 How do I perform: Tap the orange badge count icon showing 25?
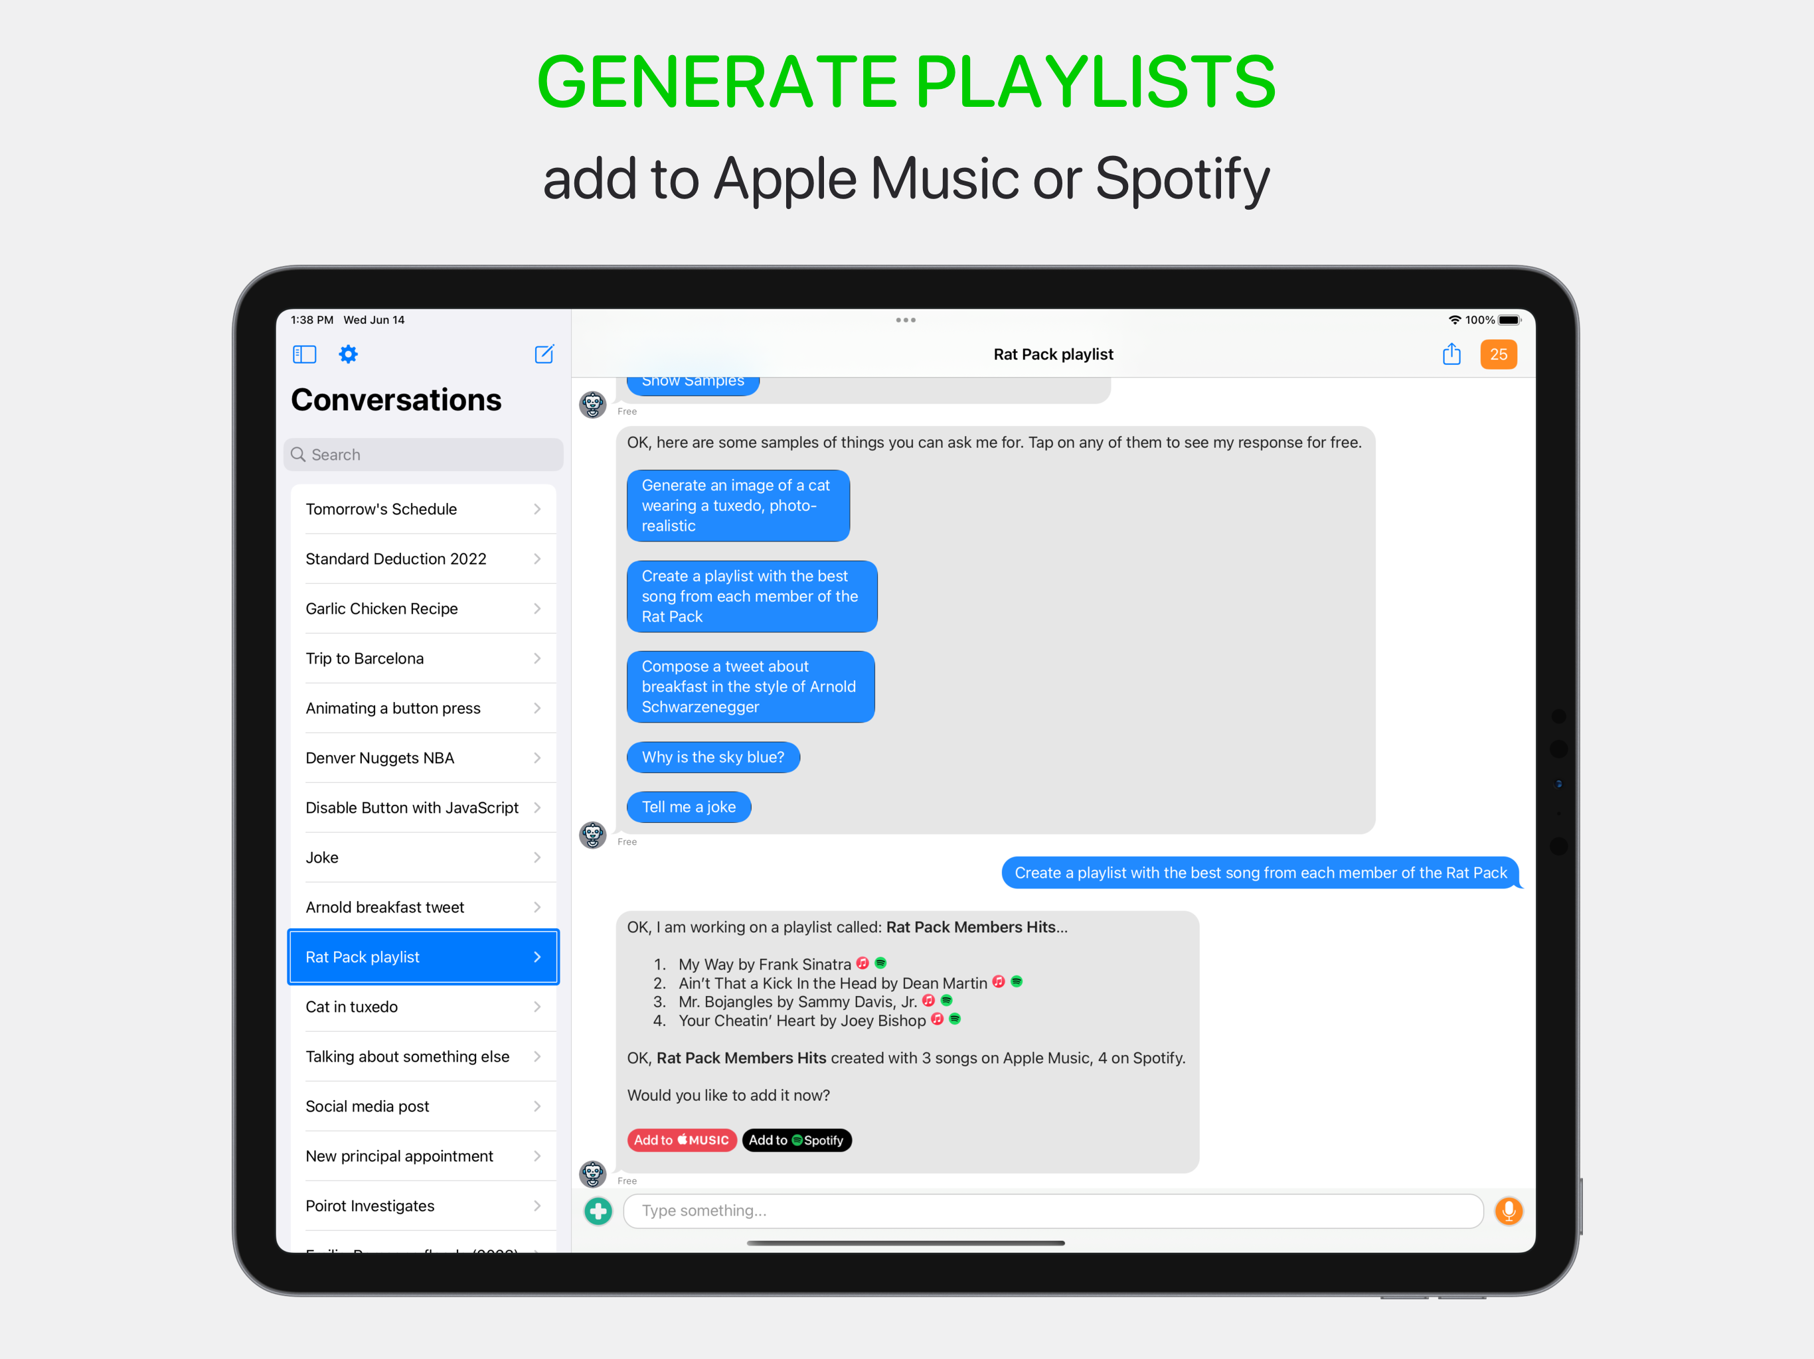tap(1500, 354)
